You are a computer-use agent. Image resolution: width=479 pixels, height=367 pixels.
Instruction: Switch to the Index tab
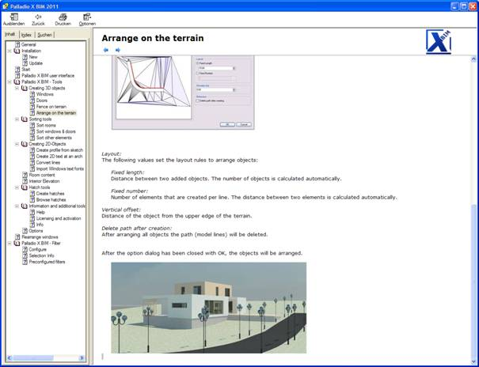(26, 35)
